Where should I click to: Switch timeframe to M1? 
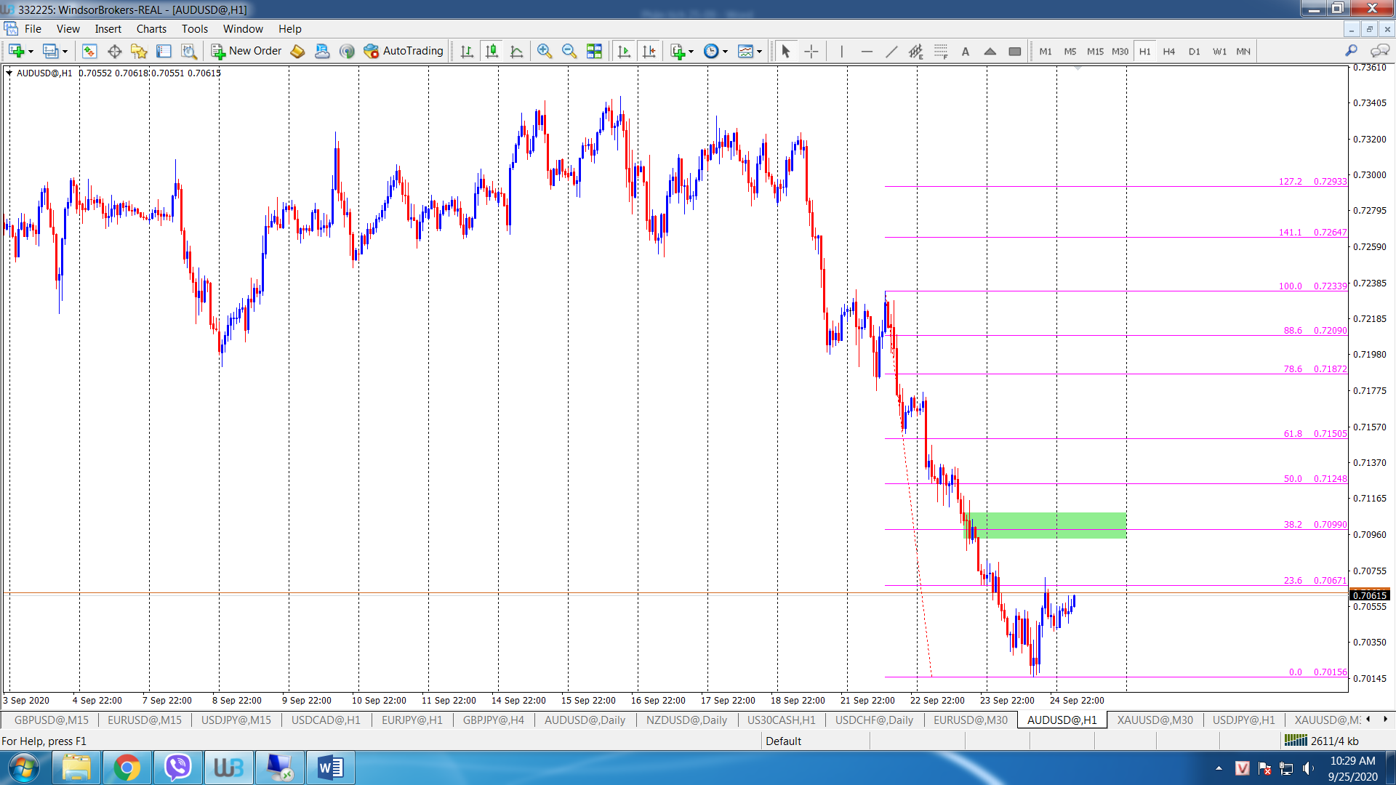[1046, 51]
